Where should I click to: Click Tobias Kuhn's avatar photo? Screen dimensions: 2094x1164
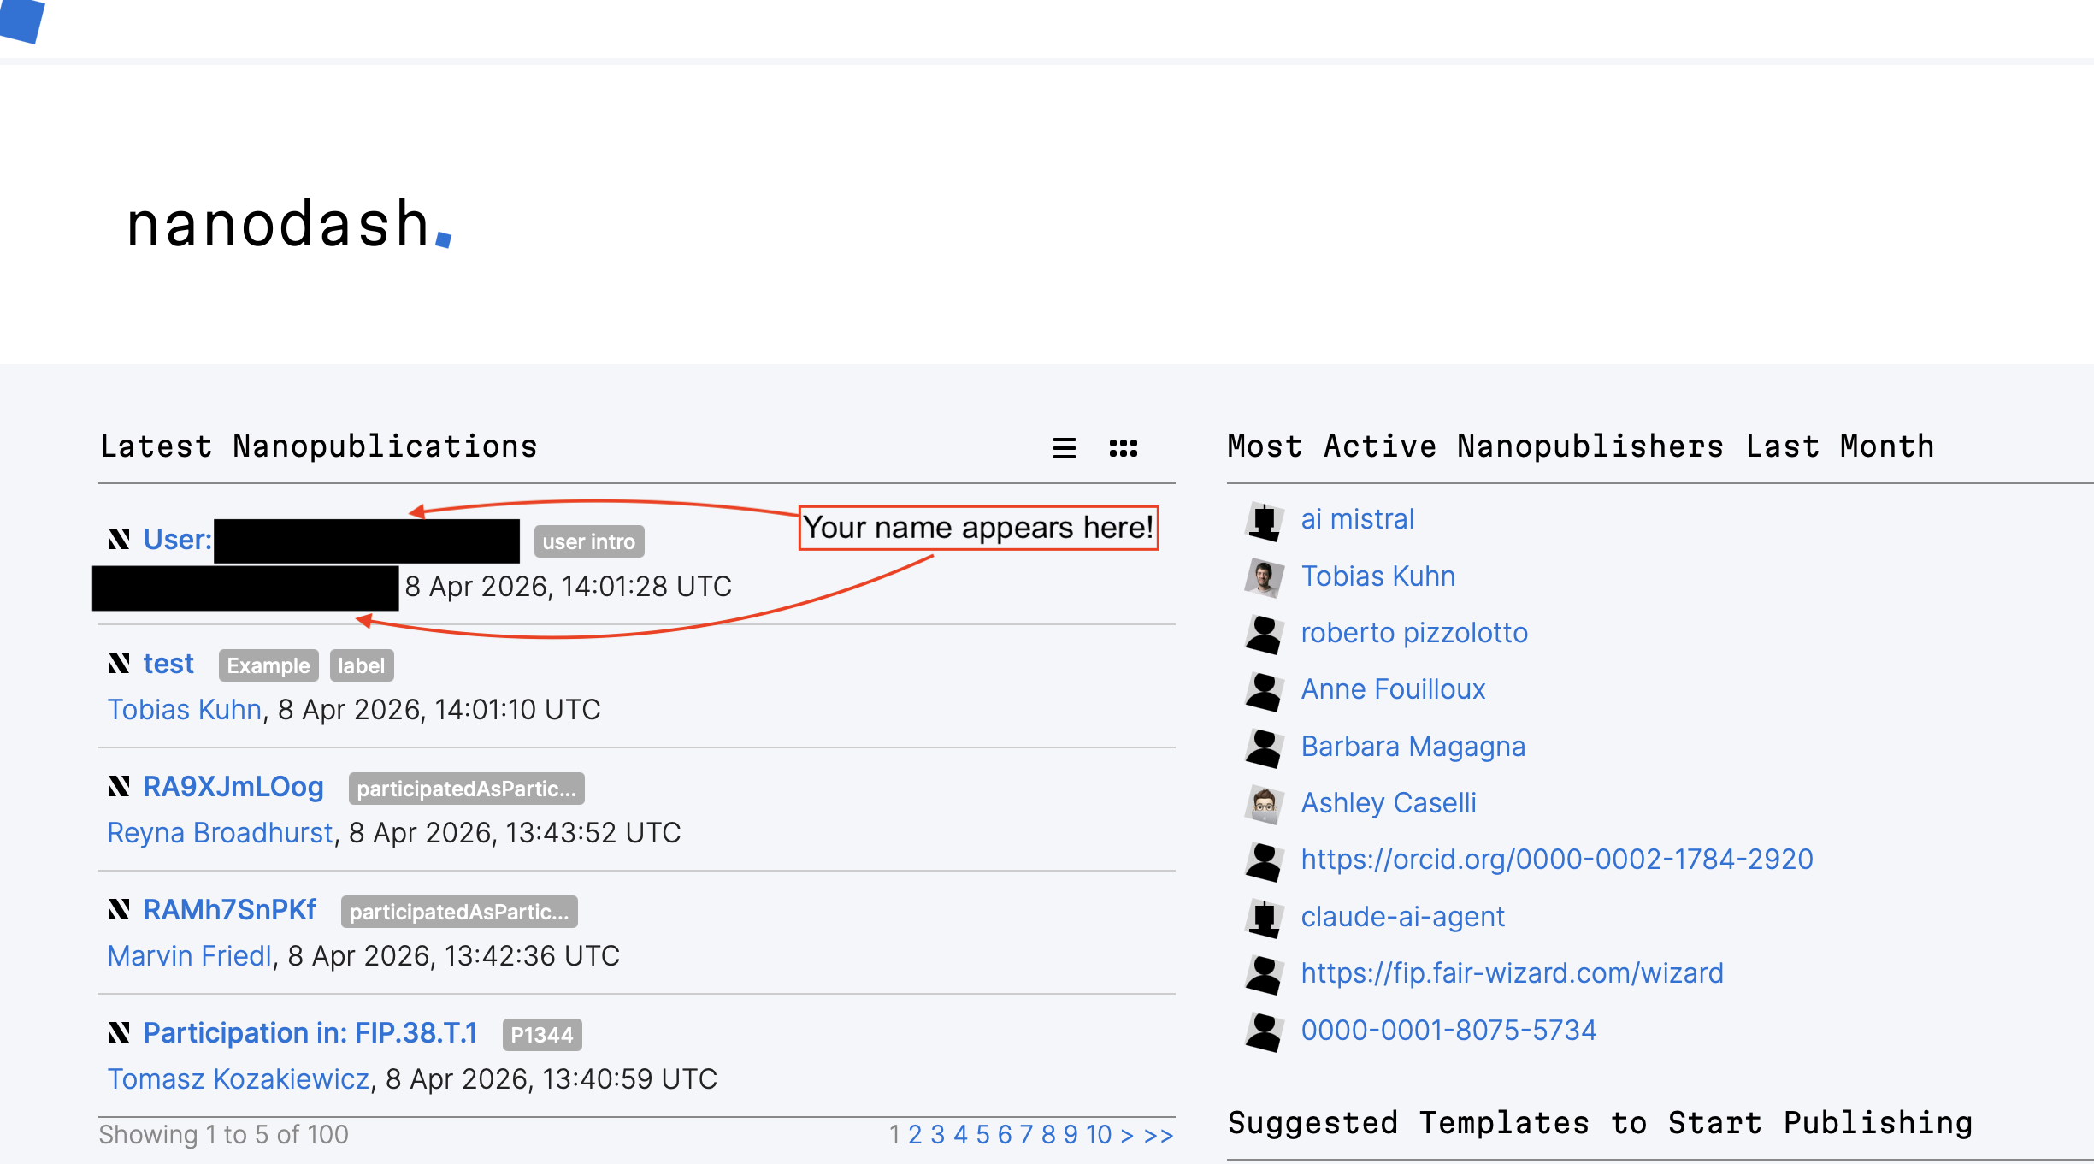pyautogui.click(x=1264, y=577)
